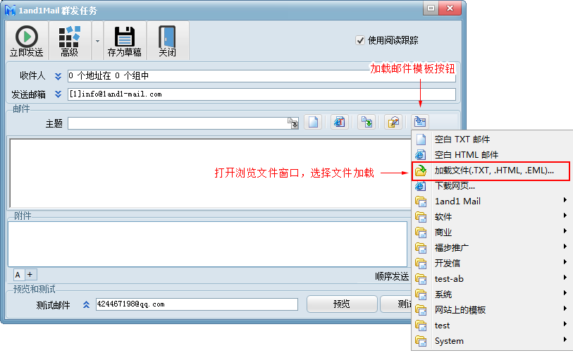Click the open-folder icon beside 加载文件
Viewport: 573px width, 353px height.
coord(421,171)
